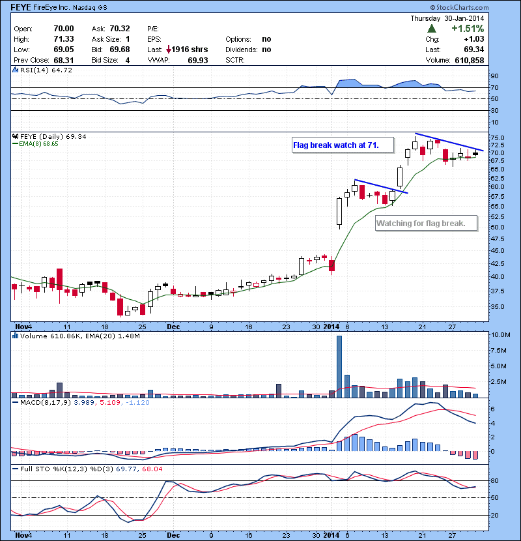Click the FEYE ticker symbol in the header
Screen dimensions: 521x541
[21, 7]
